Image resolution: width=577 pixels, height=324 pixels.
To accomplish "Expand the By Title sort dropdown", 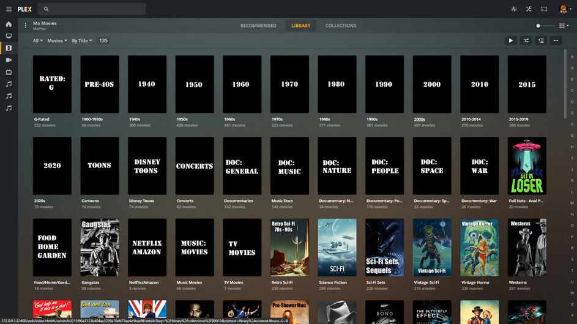I will point(82,41).
